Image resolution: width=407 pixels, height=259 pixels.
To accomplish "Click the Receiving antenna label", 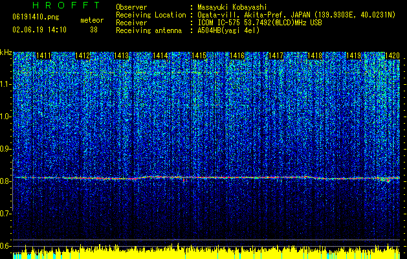I will pyautogui.click(x=149, y=30).
